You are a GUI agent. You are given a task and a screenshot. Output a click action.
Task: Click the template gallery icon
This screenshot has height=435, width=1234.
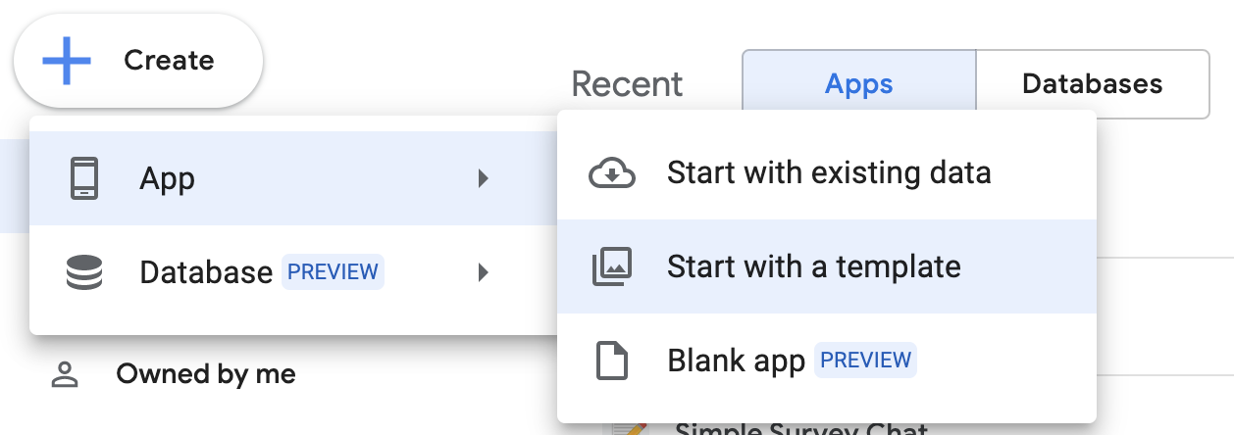(x=612, y=266)
